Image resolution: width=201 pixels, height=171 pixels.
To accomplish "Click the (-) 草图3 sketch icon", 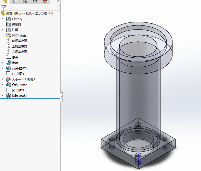I will pyautogui.click(x=8, y=90).
